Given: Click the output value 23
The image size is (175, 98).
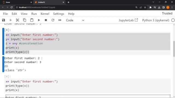Looking at the screenshot, I should (6, 66).
